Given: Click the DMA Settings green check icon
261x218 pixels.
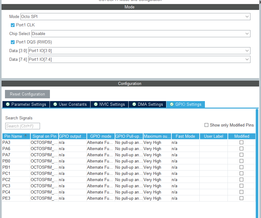Looking at the screenshot, I should point(134,104).
